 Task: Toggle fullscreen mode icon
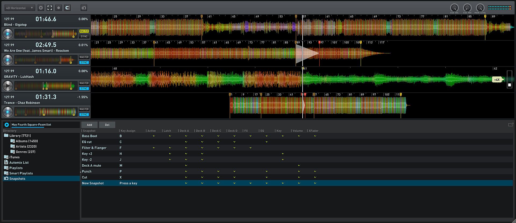(50, 8)
